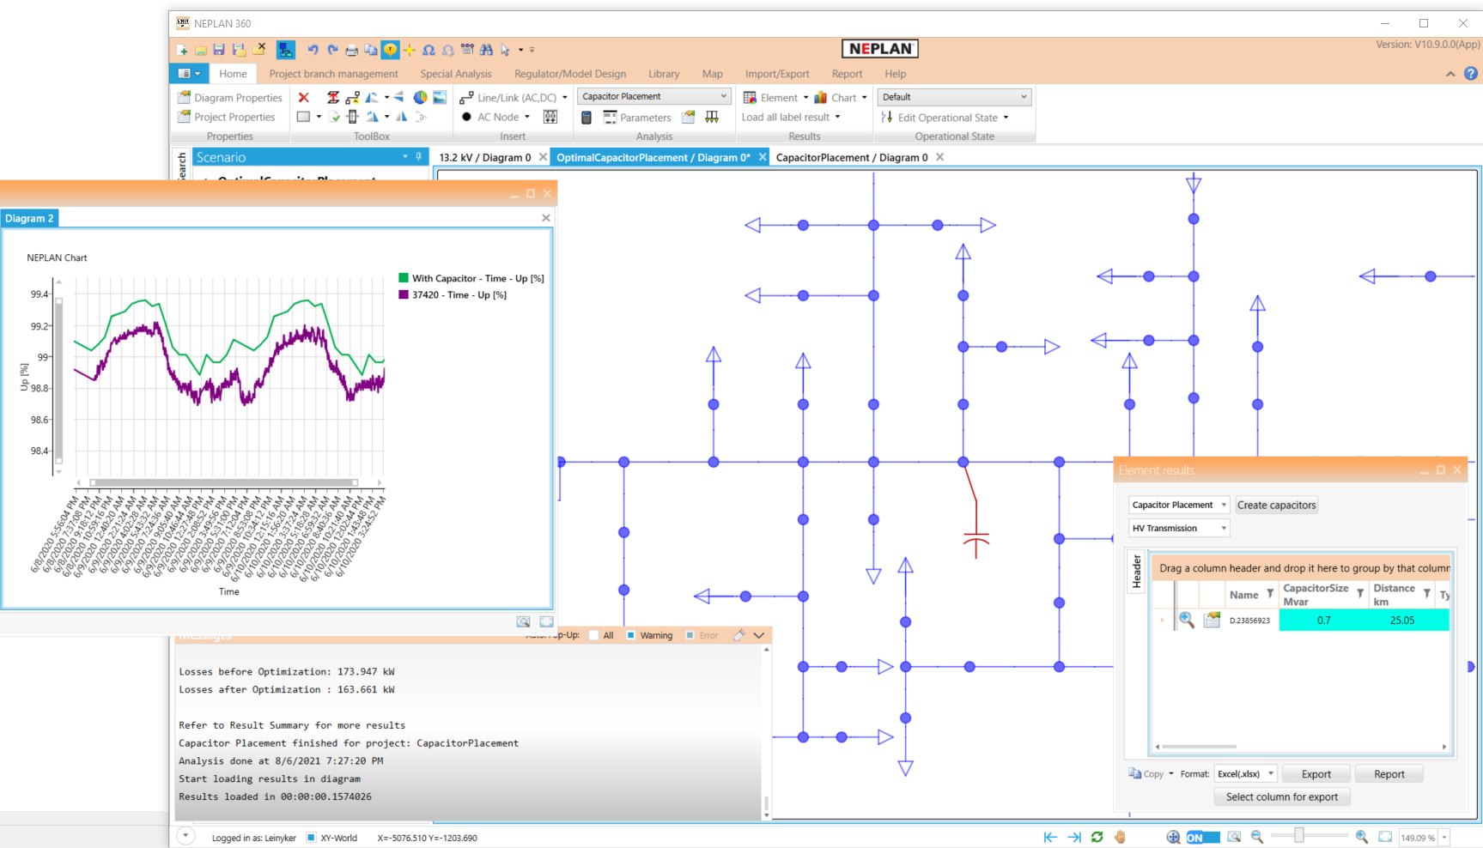Image resolution: width=1483 pixels, height=848 pixels.
Task: Click the picture image icon in ToolBox
Action: pyautogui.click(x=439, y=97)
